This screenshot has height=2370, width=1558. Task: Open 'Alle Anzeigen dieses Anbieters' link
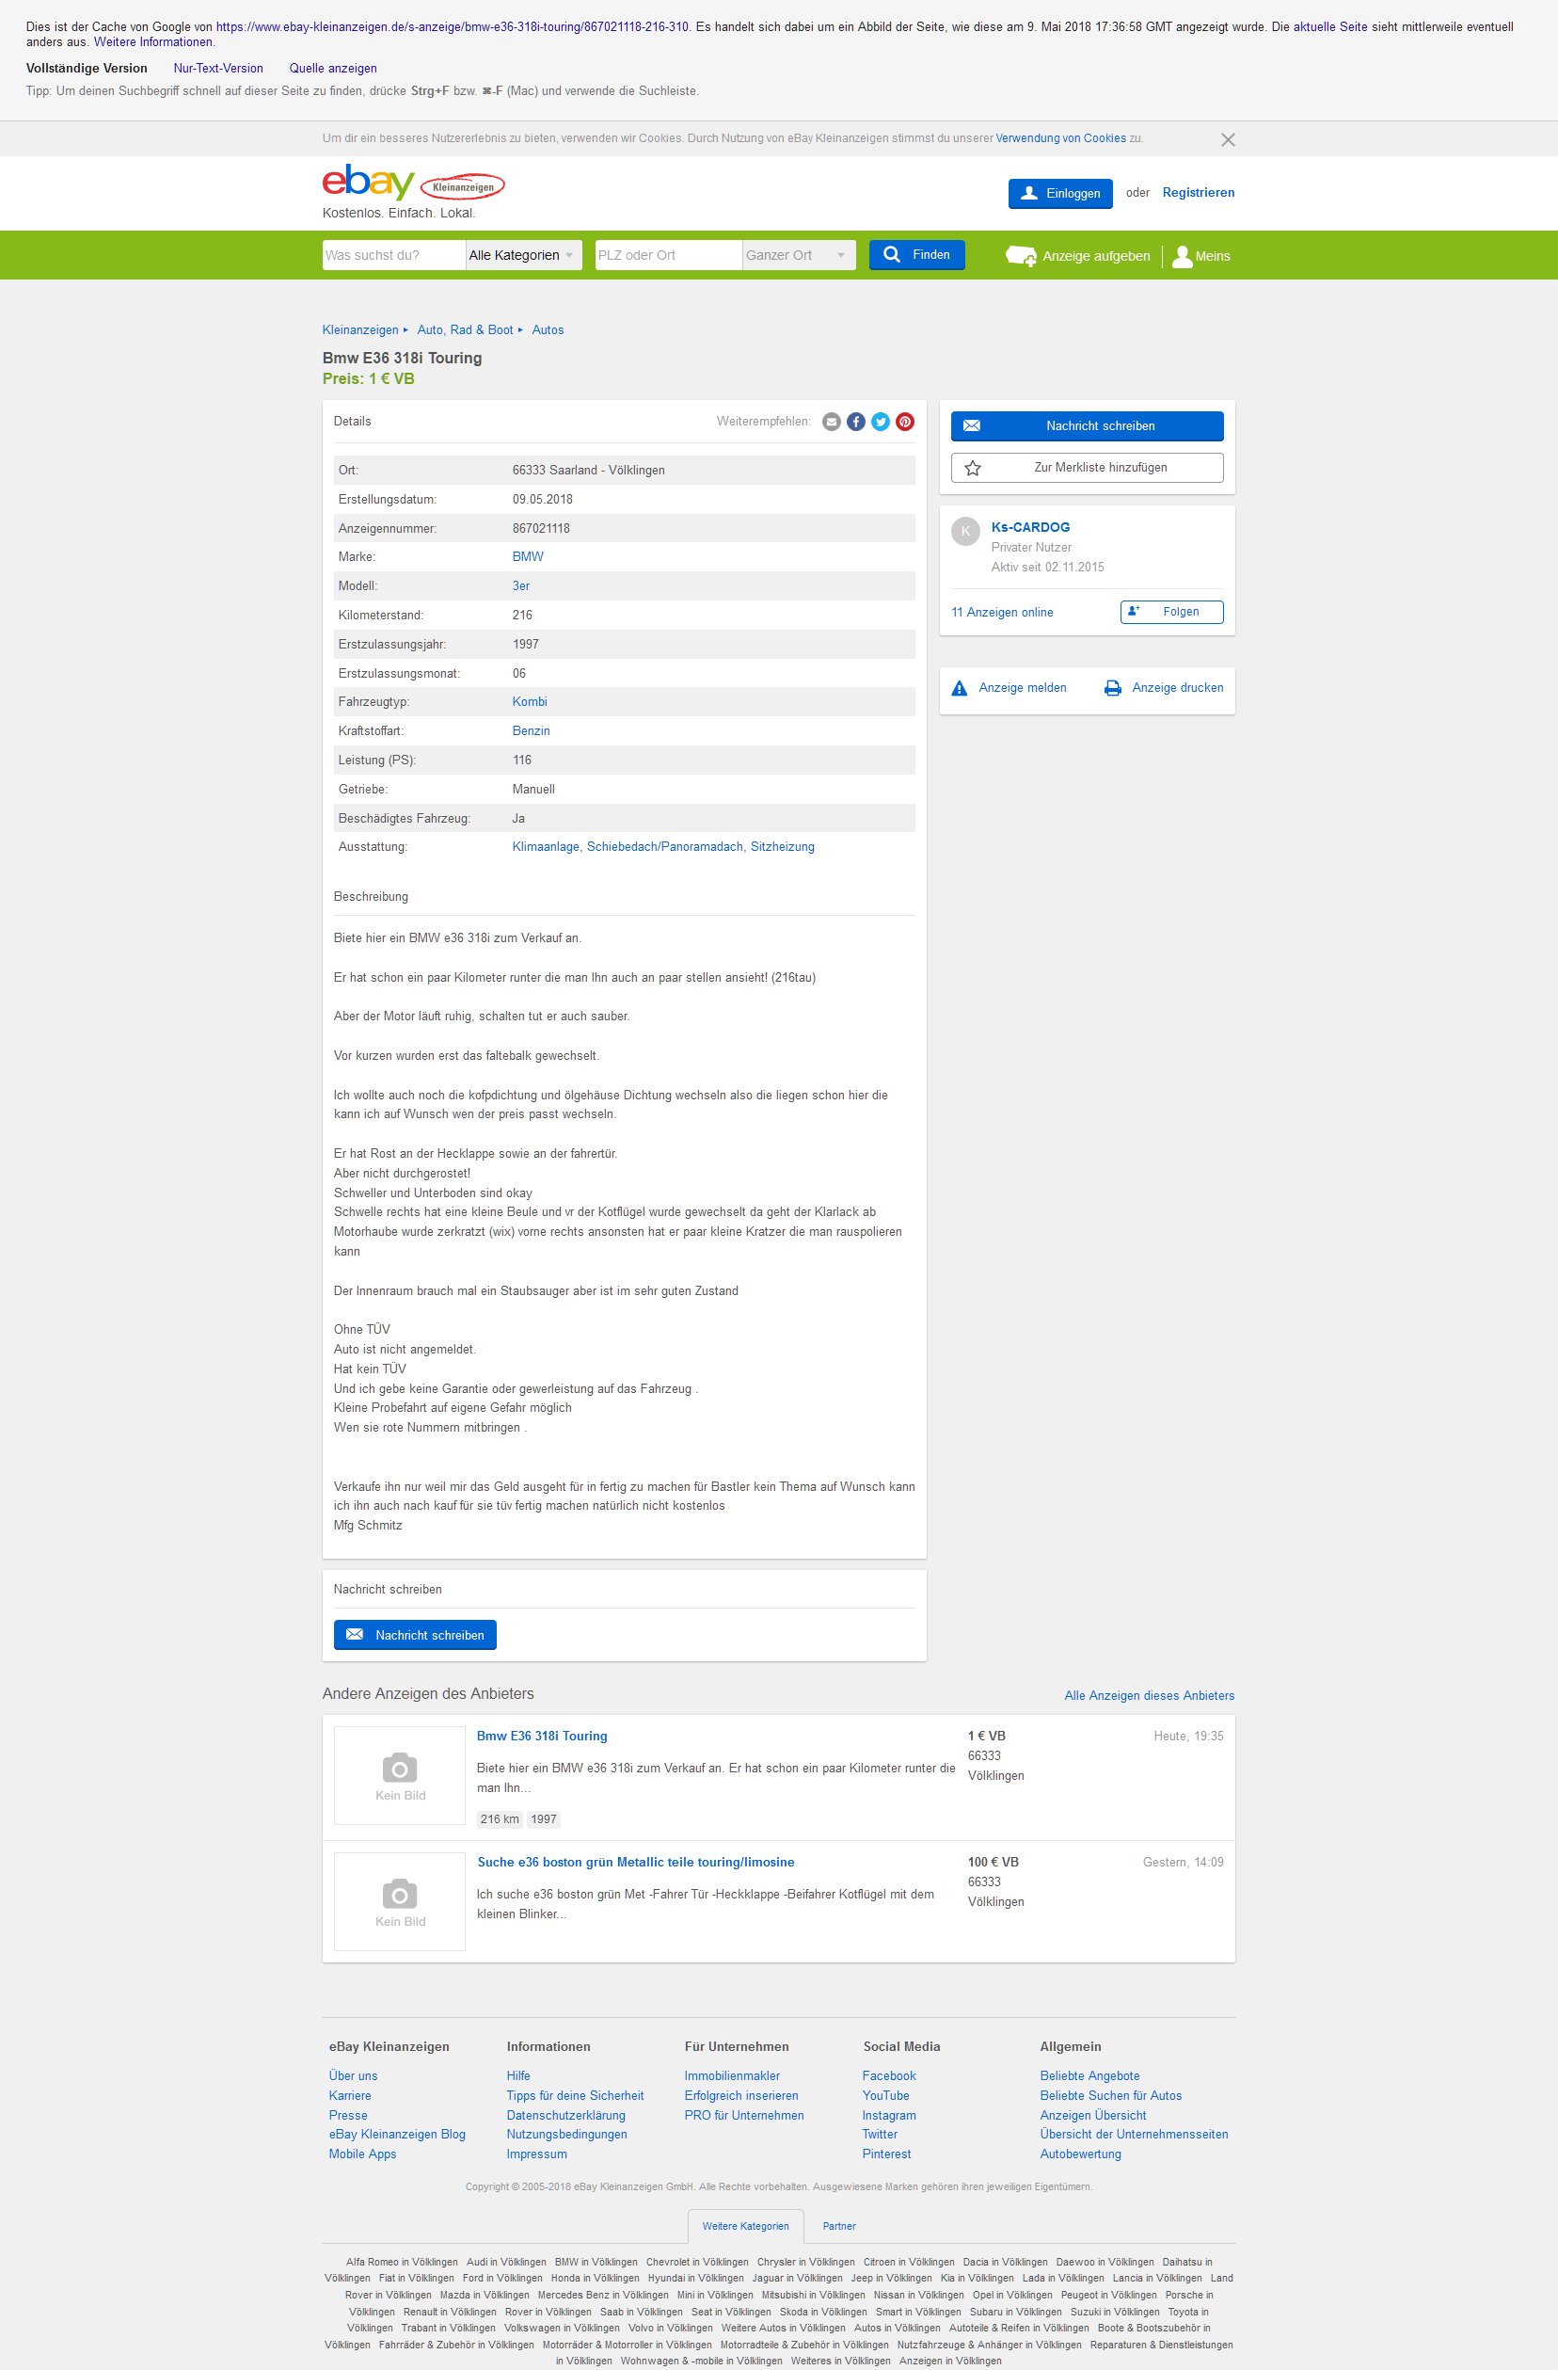tap(1149, 1696)
